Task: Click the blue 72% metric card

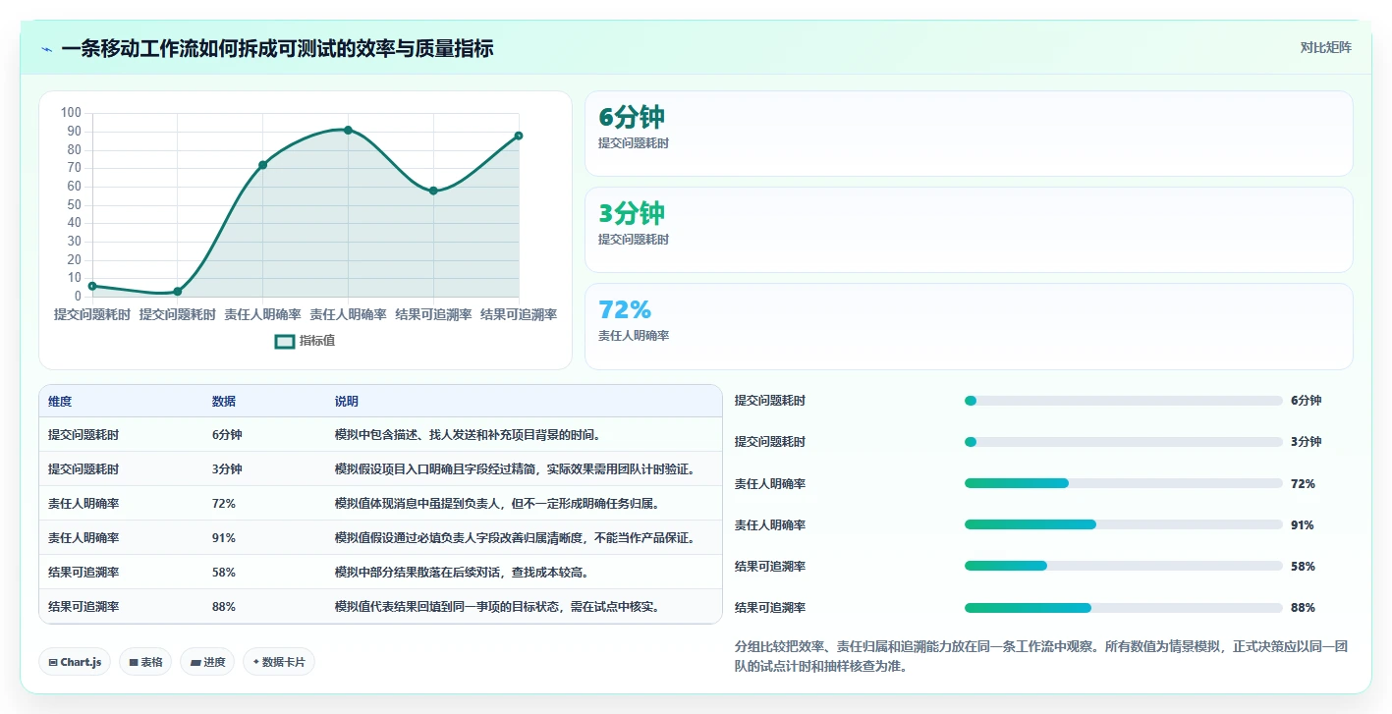Action: (x=969, y=326)
